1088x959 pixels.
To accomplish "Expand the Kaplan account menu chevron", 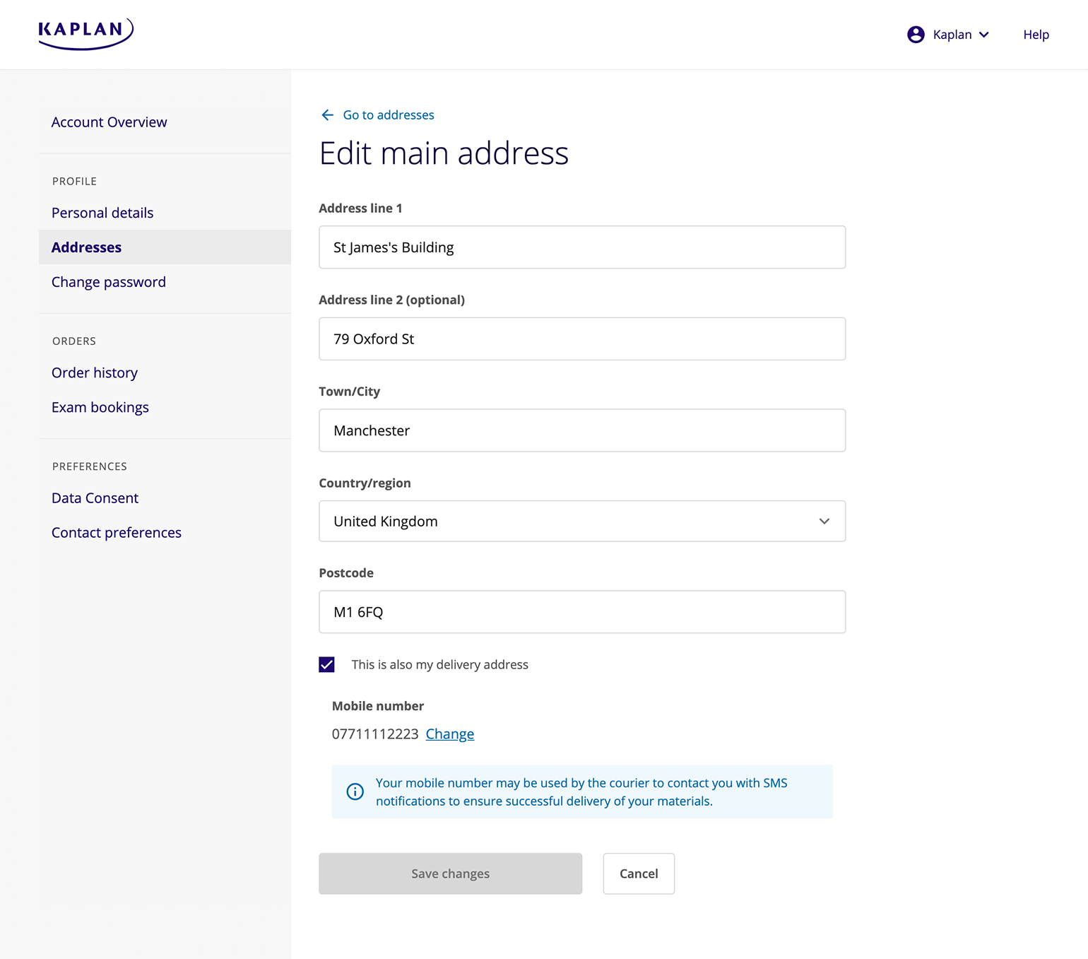I will (983, 34).
